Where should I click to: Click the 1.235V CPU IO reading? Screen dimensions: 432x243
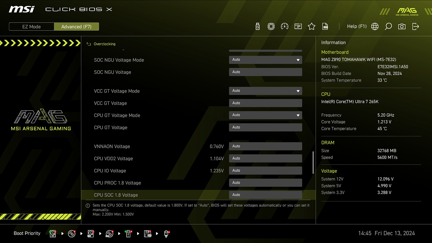(x=217, y=171)
